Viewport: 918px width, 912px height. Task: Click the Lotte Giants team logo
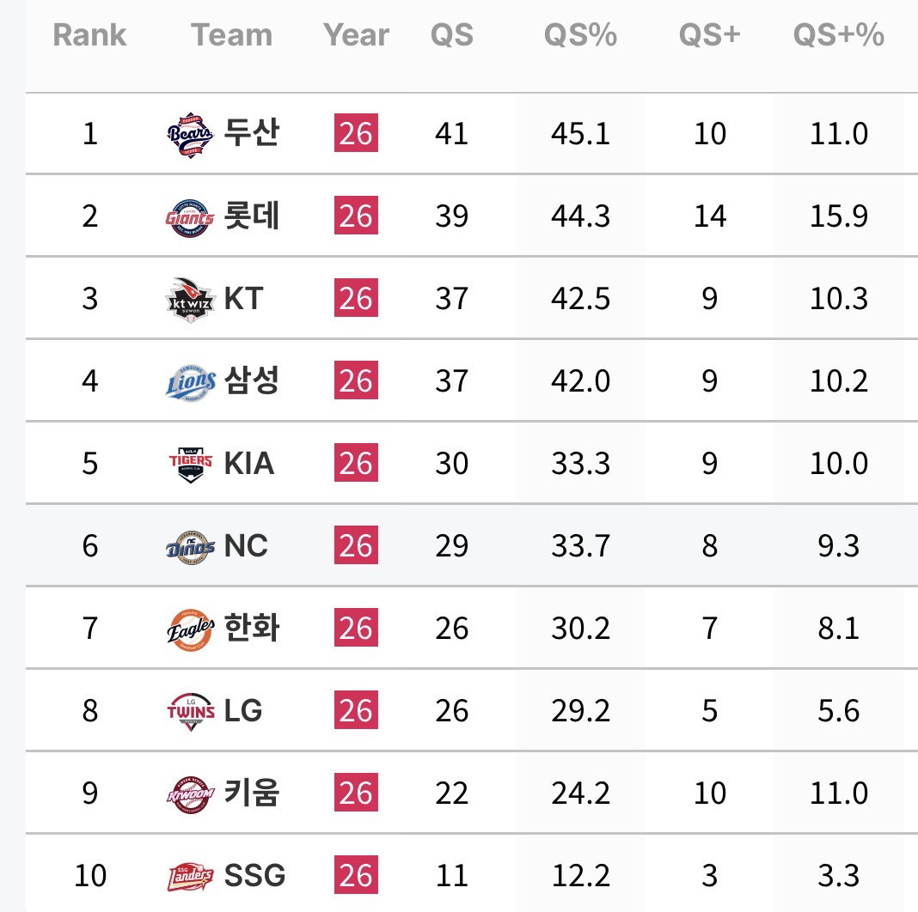tap(190, 217)
